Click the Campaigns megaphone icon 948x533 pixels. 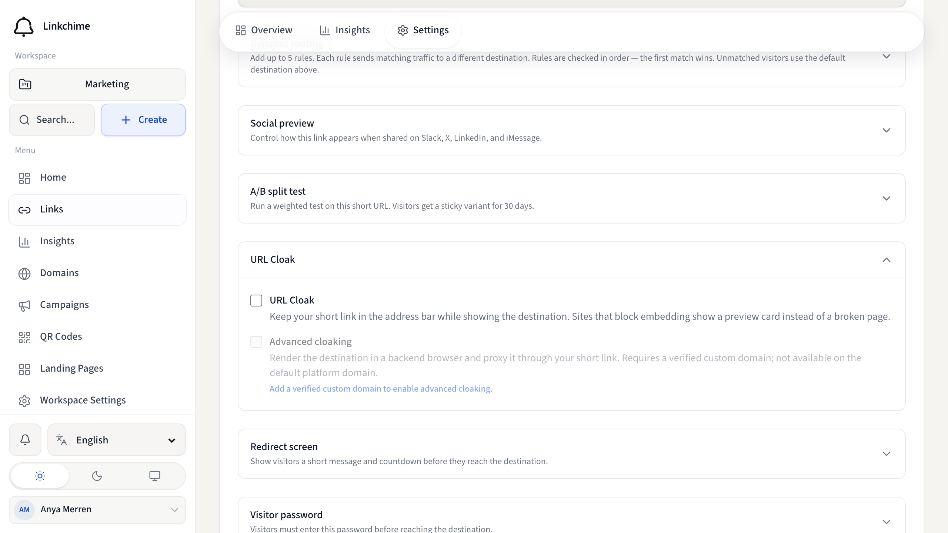tap(24, 305)
